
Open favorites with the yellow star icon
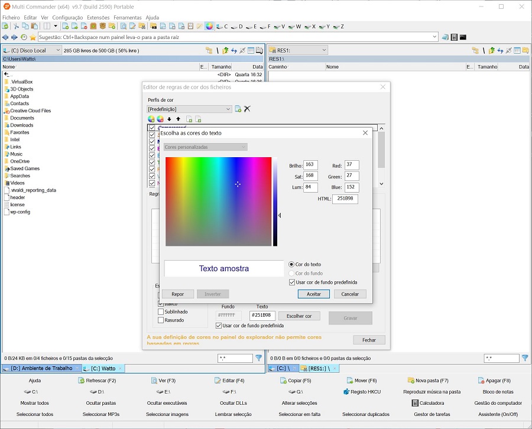[33, 37]
